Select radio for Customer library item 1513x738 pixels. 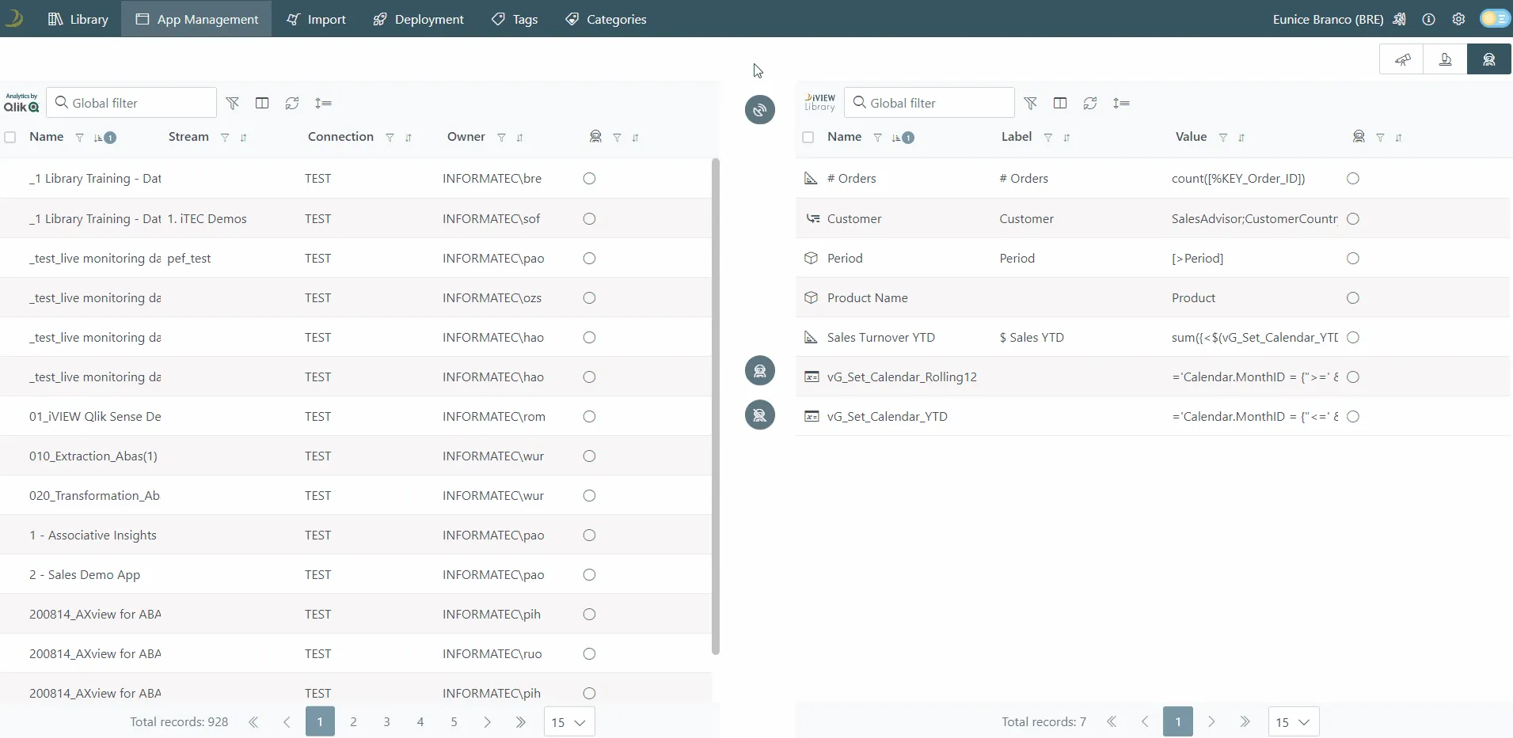[x=1353, y=219]
